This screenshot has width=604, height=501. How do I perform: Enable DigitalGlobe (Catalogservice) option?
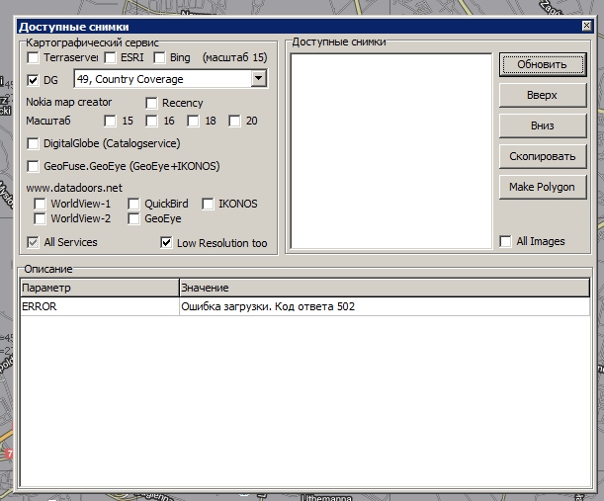point(34,144)
